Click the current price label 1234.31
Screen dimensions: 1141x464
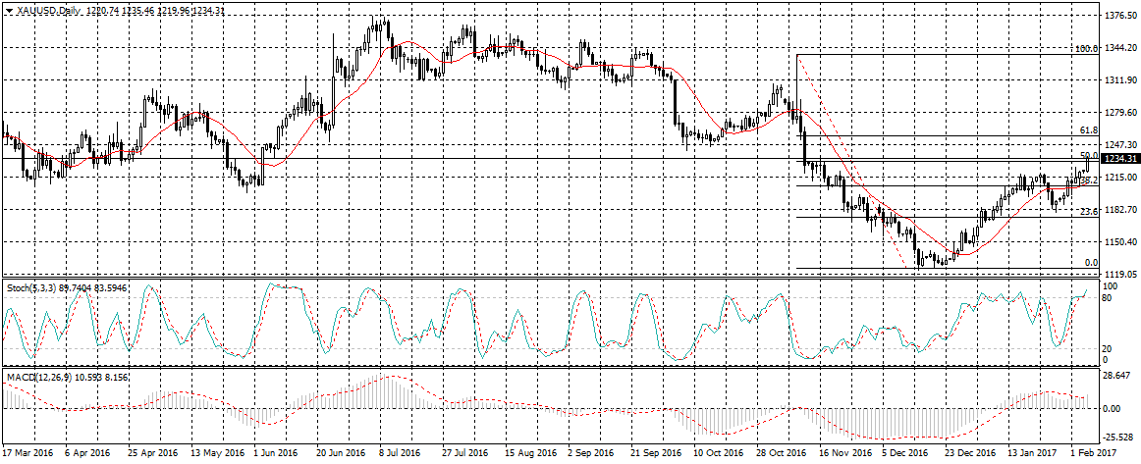pyautogui.click(x=1119, y=159)
